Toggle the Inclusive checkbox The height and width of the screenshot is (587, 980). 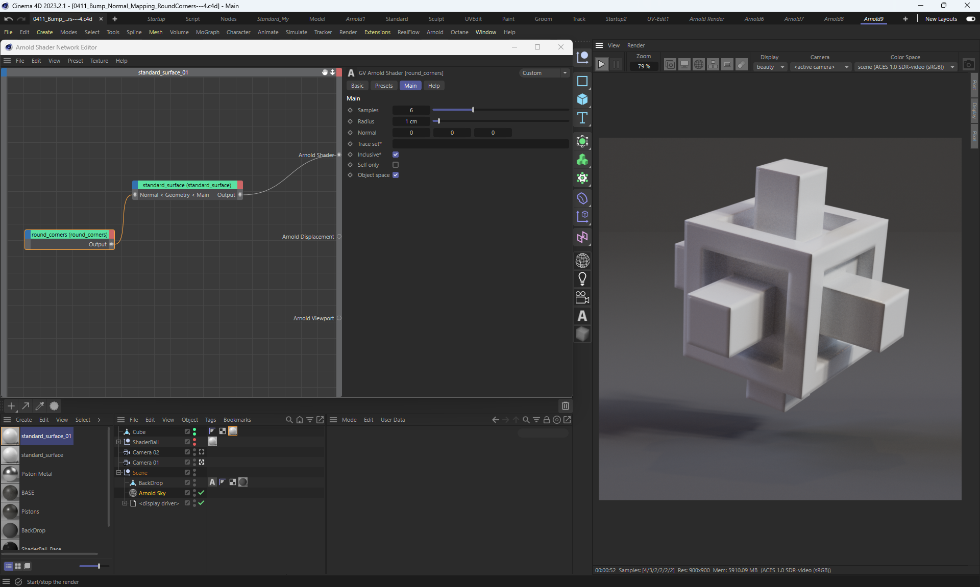click(x=396, y=155)
